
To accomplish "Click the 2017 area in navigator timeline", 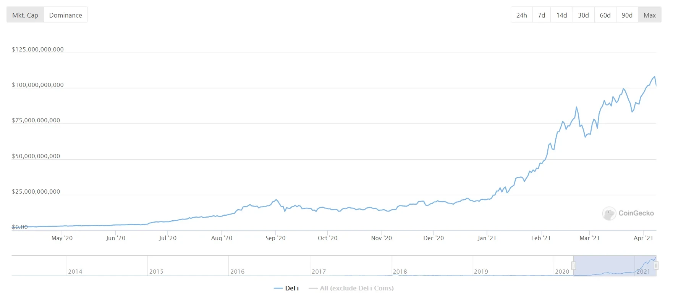I will click(x=319, y=271).
